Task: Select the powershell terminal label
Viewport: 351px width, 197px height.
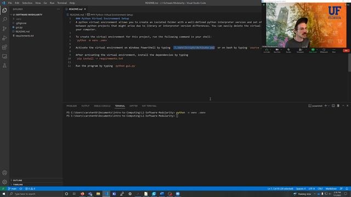Action: (x=315, y=106)
